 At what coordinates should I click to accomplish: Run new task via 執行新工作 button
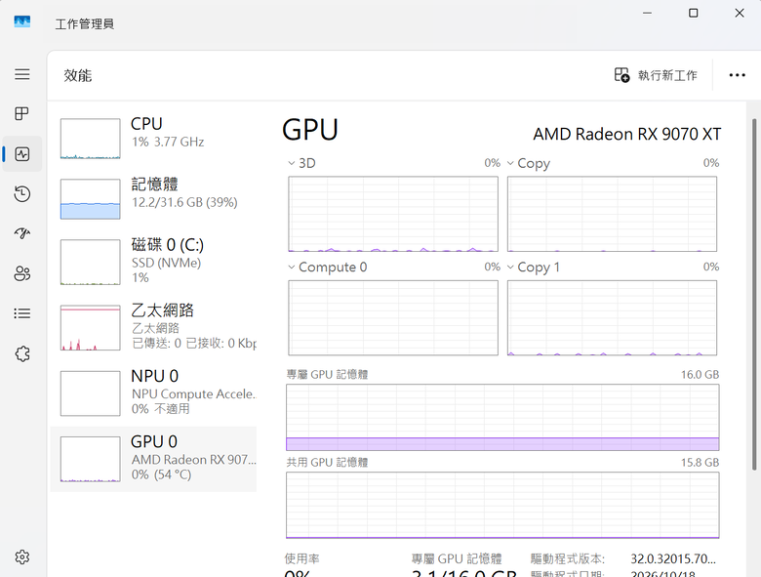pyautogui.click(x=656, y=75)
